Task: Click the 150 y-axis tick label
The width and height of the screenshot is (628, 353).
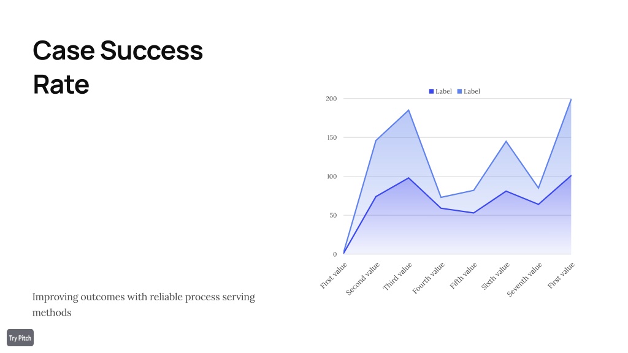Action: pos(332,137)
